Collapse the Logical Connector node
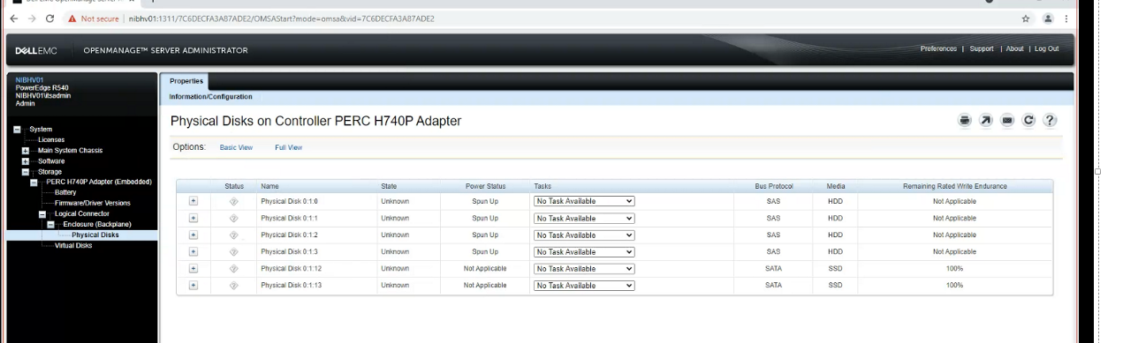 click(x=42, y=214)
